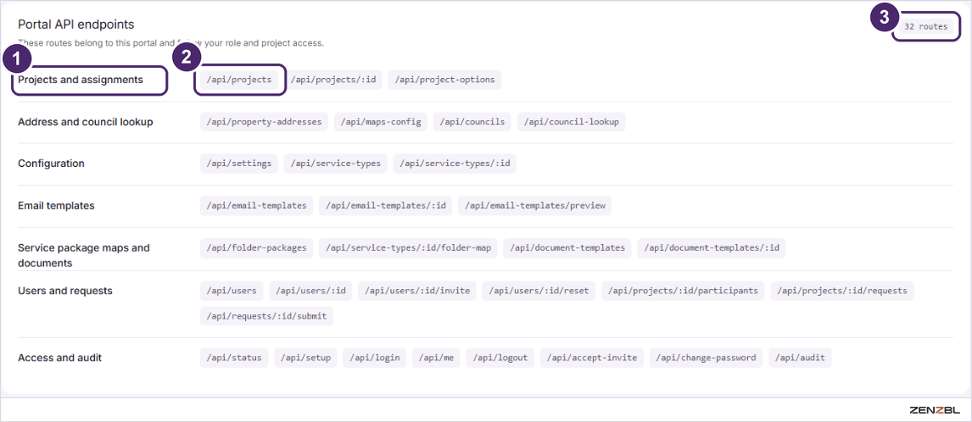
Task: Click the /api/document-templates/:id chip
Action: pos(712,248)
